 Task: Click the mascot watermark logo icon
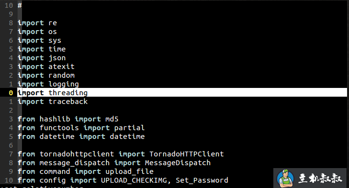[286, 178]
